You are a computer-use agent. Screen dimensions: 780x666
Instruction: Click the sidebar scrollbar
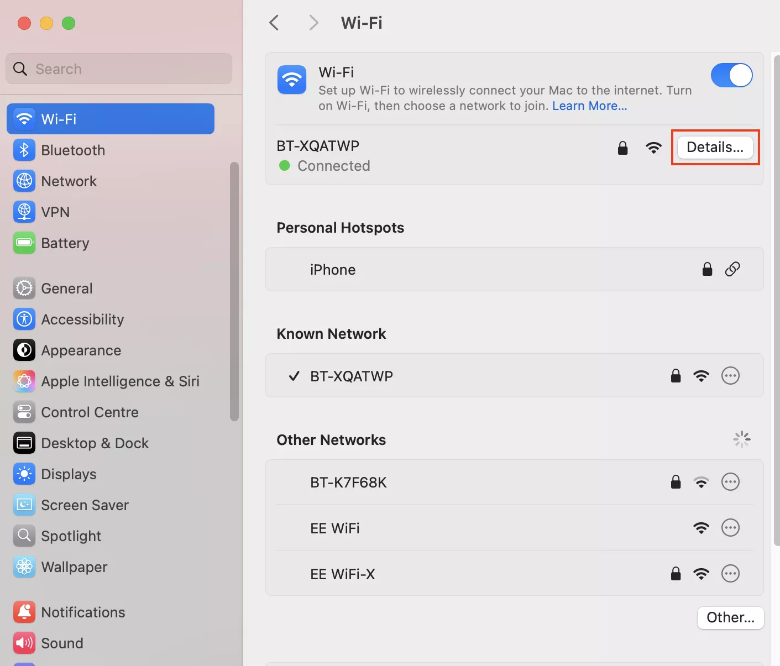tap(234, 291)
